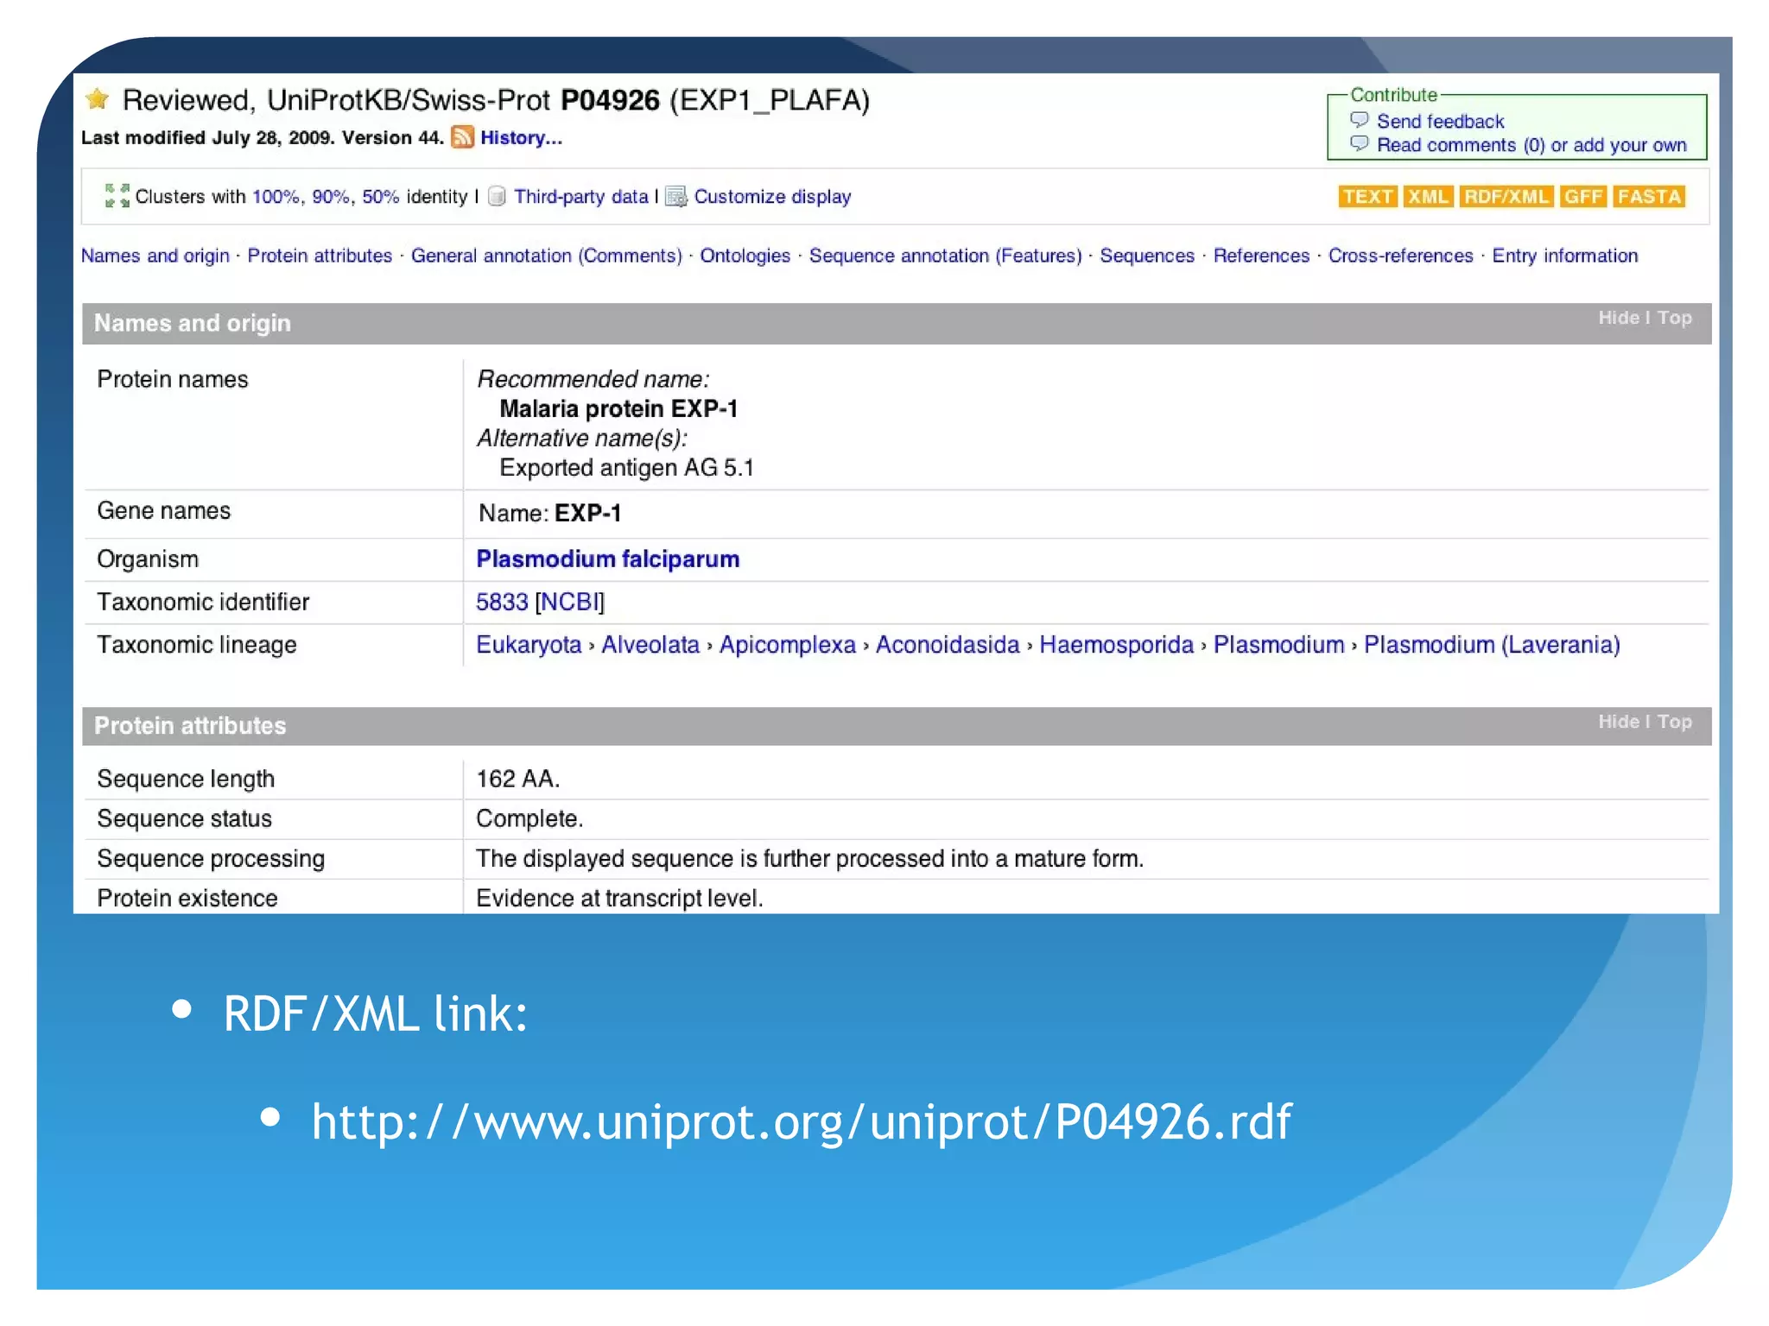The image size is (1769, 1326).
Task: Hide the Protein attributes section
Action: click(1618, 722)
